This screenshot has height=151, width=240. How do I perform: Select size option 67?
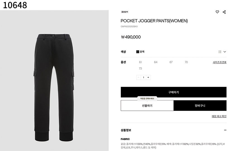pyautogui.click(x=171, y=62)
